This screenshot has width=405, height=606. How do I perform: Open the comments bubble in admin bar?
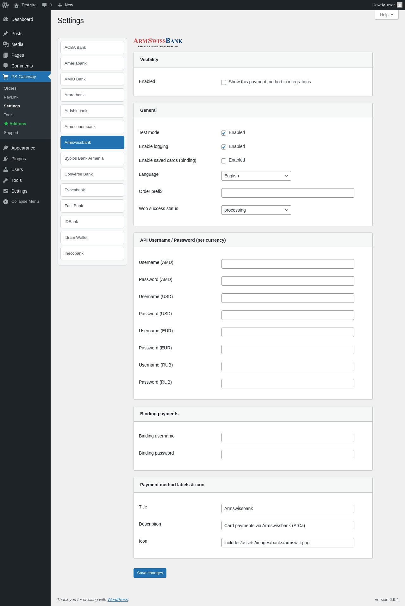[x=44, y=5]
